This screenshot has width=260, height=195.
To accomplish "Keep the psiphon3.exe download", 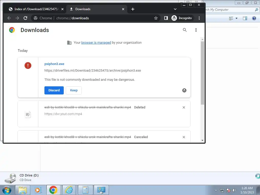I will [74, 90].
